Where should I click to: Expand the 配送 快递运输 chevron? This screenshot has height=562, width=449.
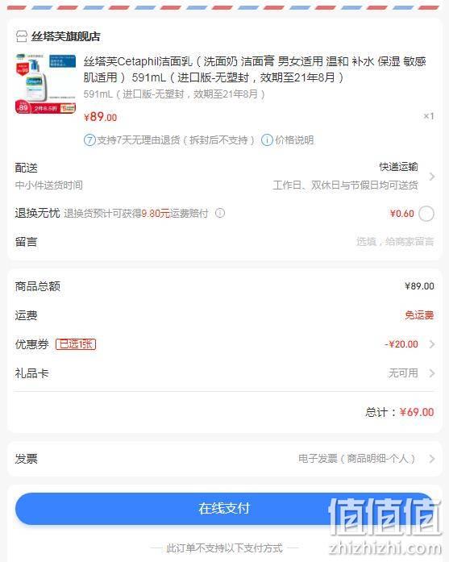point(432,177)
